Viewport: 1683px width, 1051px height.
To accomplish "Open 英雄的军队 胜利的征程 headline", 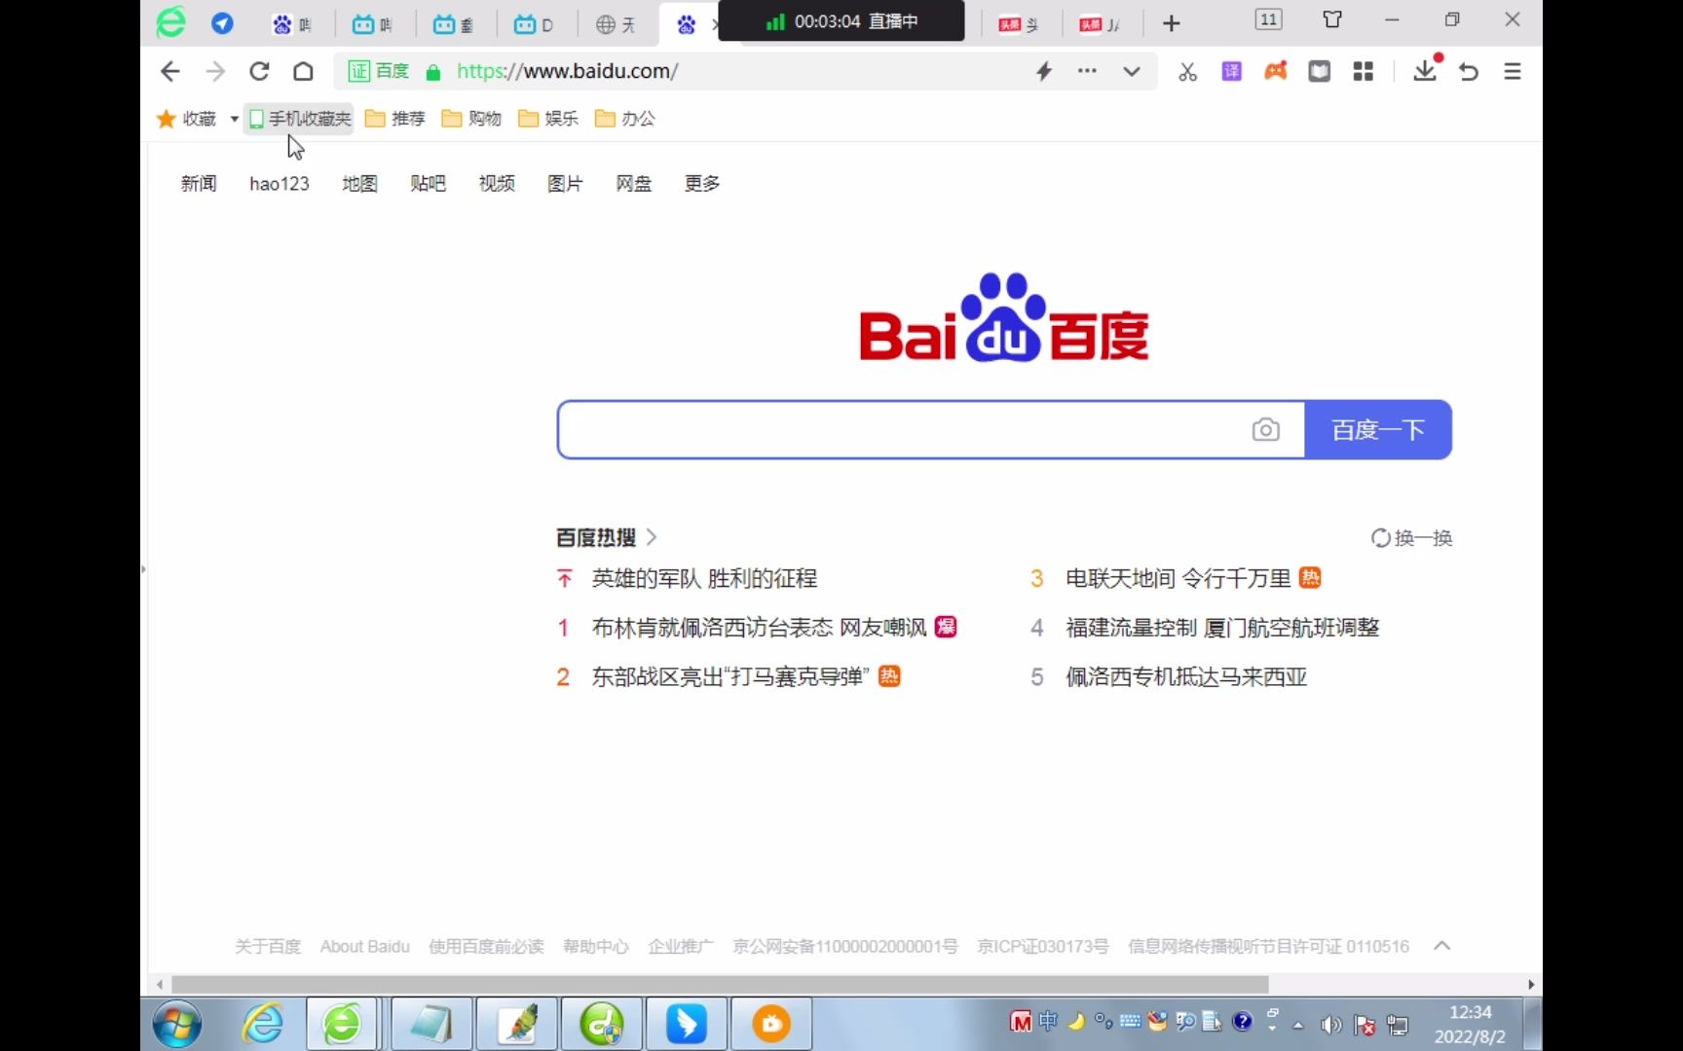I will [704, 578].
